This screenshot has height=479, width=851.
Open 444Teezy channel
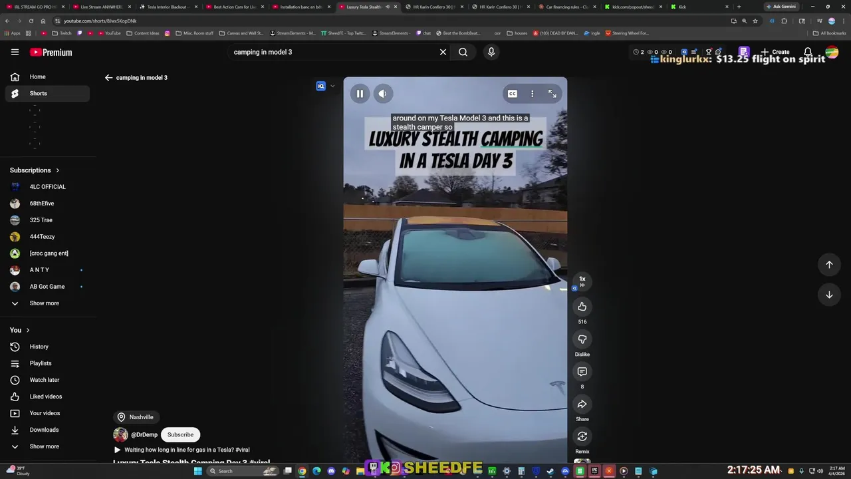47,237
